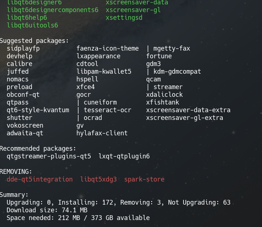
Task: Click the streamer package
Action: [168, 87]
